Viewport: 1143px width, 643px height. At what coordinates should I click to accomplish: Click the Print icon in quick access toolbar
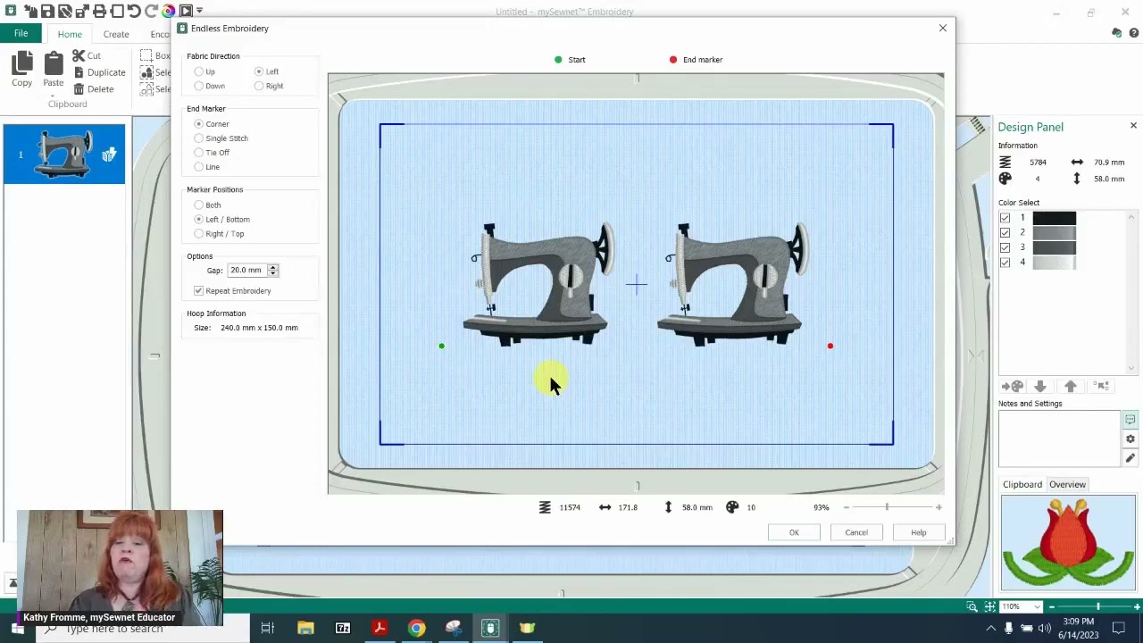(99, 12)
